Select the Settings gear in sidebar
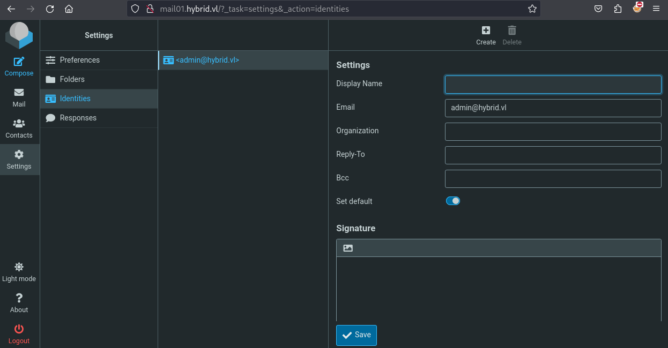Image resolution: width=668 pixels, height=348 pixels. pos(19,160)
